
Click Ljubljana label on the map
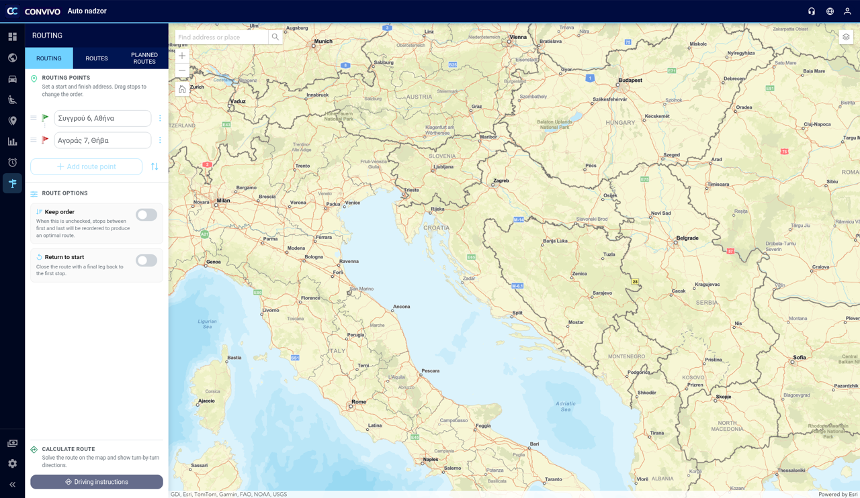click(x=443, y=167)
